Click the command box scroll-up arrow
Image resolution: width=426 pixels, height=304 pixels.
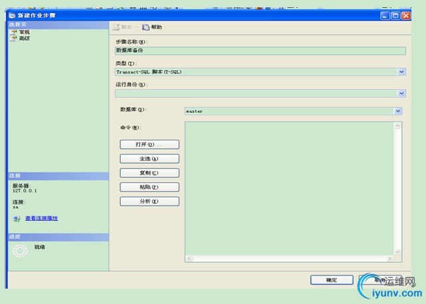click(x=397, y=126)
